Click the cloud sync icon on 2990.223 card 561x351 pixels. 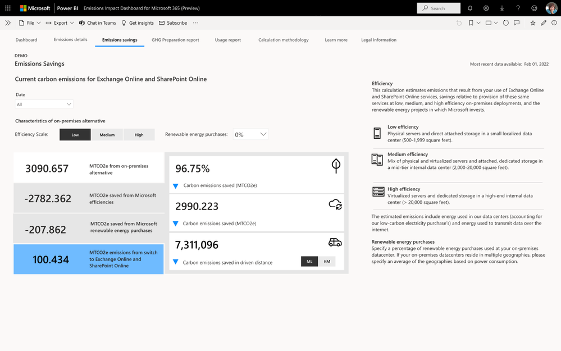(335, 204)
